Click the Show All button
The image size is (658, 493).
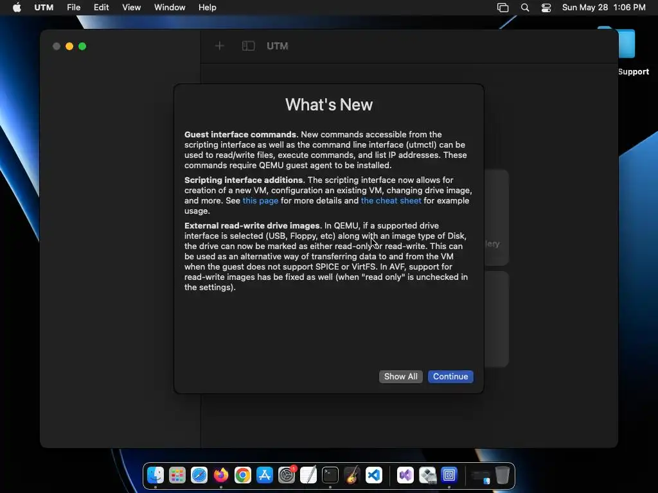click(401, 376)
